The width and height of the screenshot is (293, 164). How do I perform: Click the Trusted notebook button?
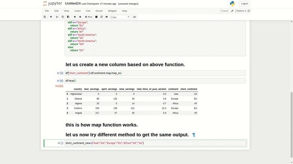[x=224, y=11]
